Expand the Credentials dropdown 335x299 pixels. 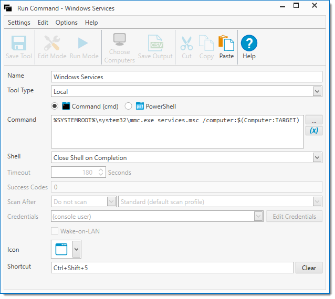click(258, 217)
